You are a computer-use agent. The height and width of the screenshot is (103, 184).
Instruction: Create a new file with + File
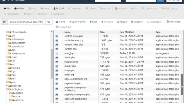7,9
